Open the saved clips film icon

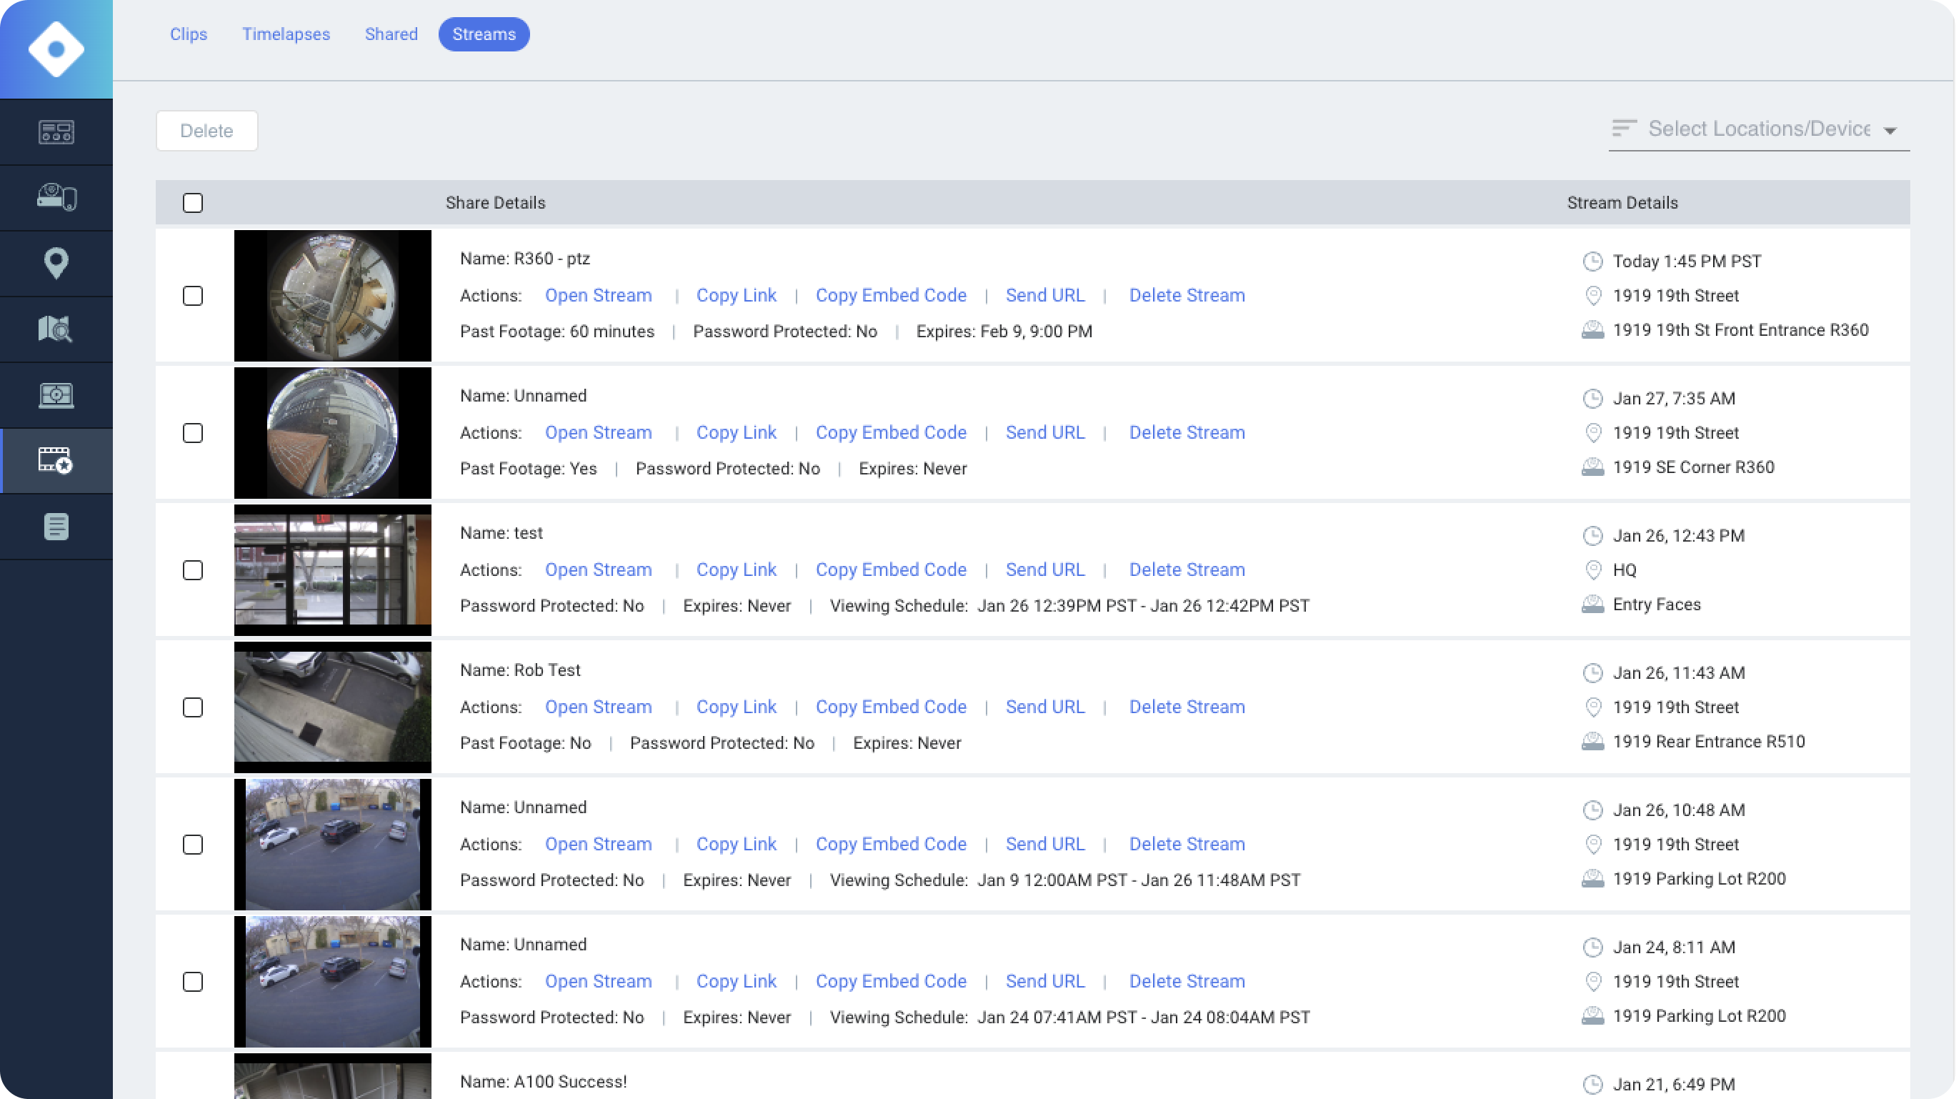[56, 461]
